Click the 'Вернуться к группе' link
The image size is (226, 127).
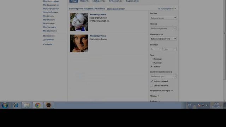pyautogui.click(x=116, y=8)
